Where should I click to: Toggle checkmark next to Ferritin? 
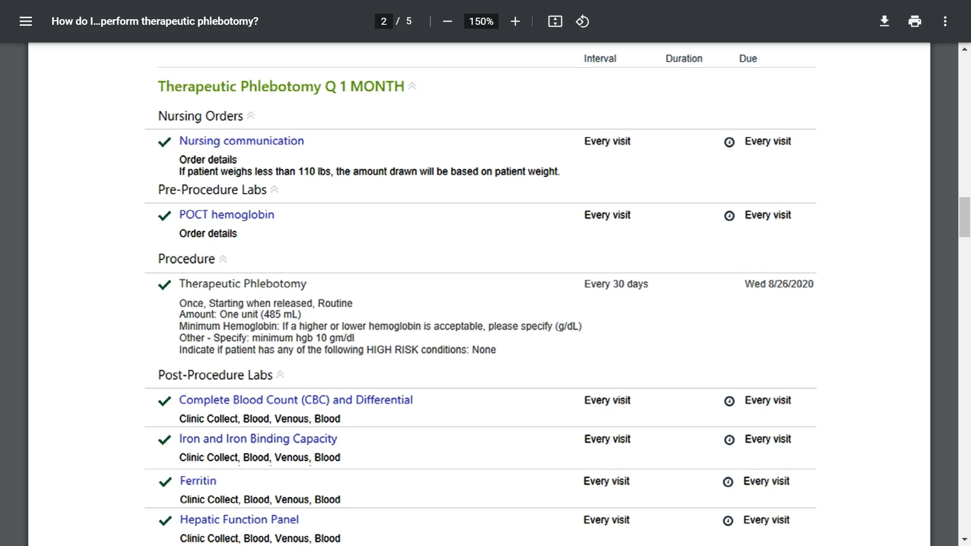pos(165,482)
